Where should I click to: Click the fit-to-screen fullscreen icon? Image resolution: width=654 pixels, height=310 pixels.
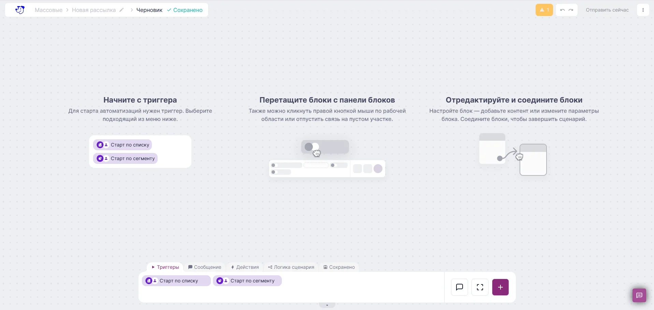480,287
